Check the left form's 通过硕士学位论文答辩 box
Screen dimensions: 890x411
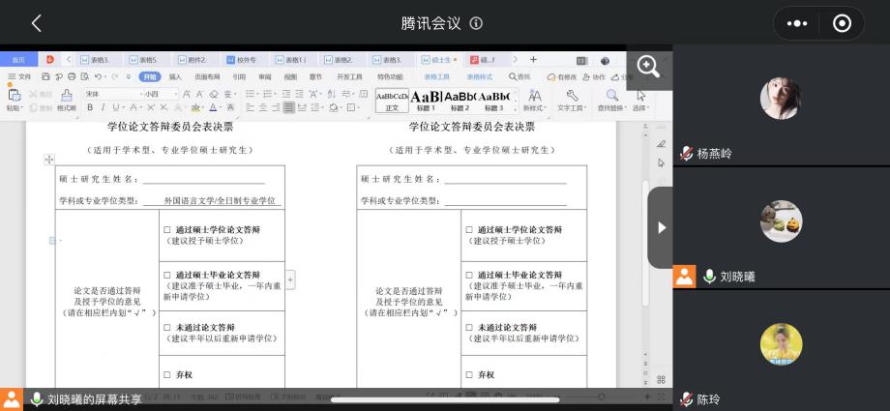tap(166, 230)
